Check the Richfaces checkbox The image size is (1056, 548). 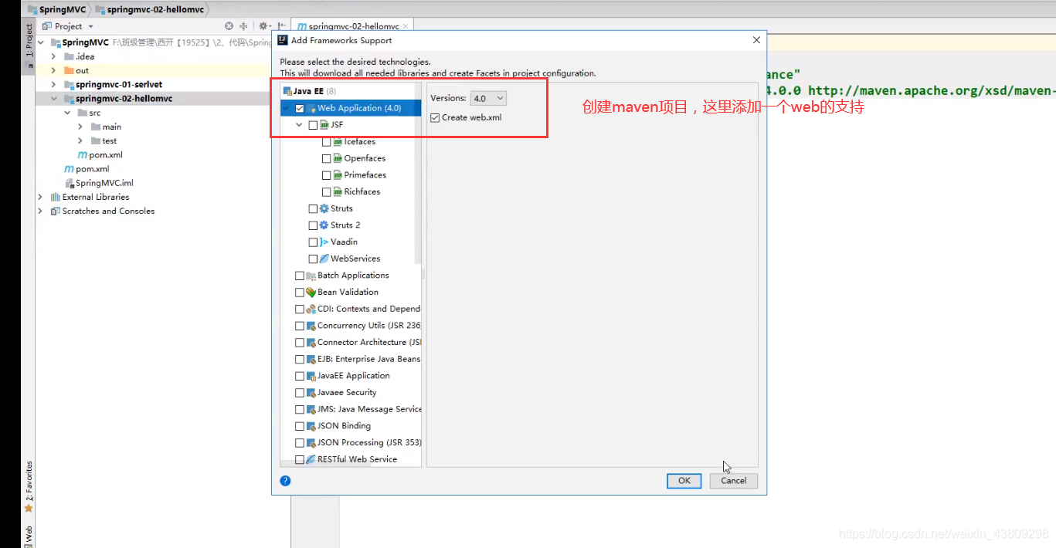click(327, 191)
